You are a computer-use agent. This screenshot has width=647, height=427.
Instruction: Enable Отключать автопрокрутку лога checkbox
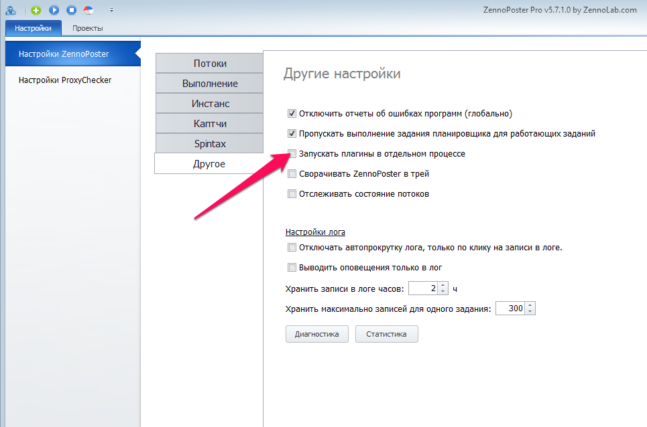[292, 248]
